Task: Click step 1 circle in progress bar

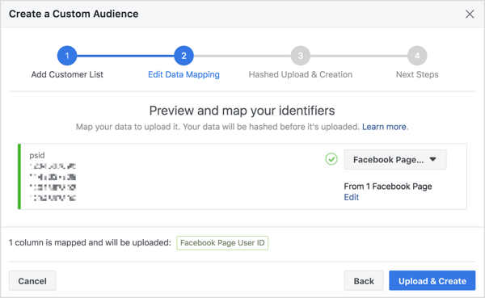Action: point(67,56)
